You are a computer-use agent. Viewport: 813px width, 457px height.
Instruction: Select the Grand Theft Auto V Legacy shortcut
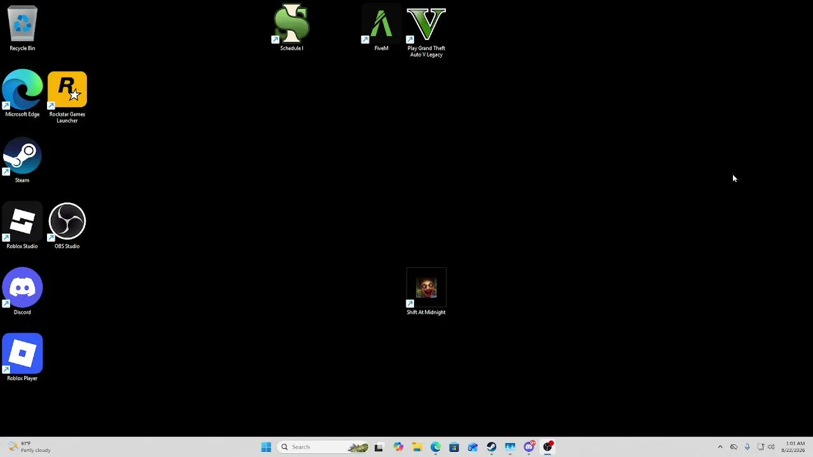tap(426, 32)
